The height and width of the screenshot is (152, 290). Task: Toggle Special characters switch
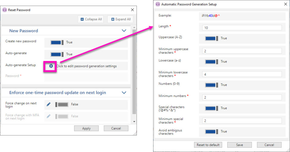coord(212,108)
